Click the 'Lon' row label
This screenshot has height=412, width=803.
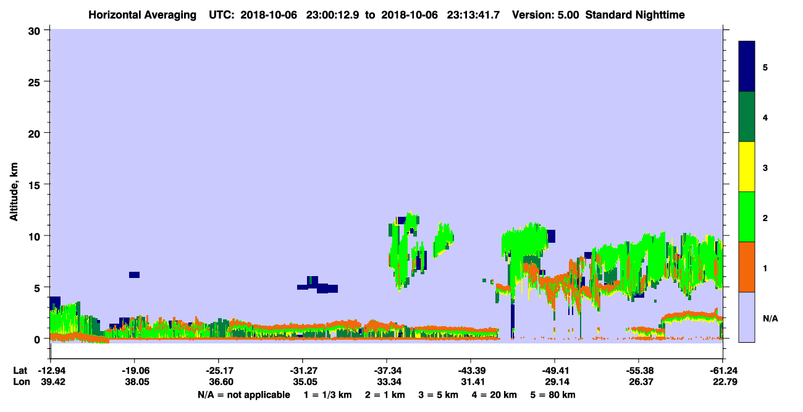coord(21,382)
